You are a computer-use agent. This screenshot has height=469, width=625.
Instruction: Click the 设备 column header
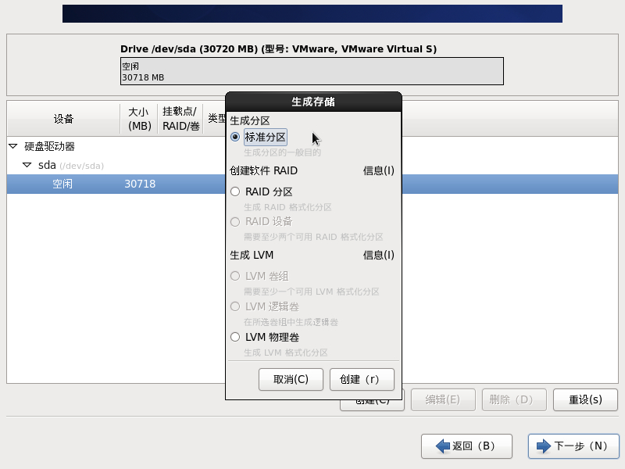[x=63, y=119]
